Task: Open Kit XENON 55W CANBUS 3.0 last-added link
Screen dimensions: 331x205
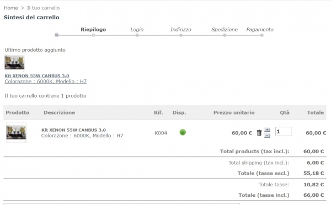Action: pyautogui.click(x=37, y=75)
